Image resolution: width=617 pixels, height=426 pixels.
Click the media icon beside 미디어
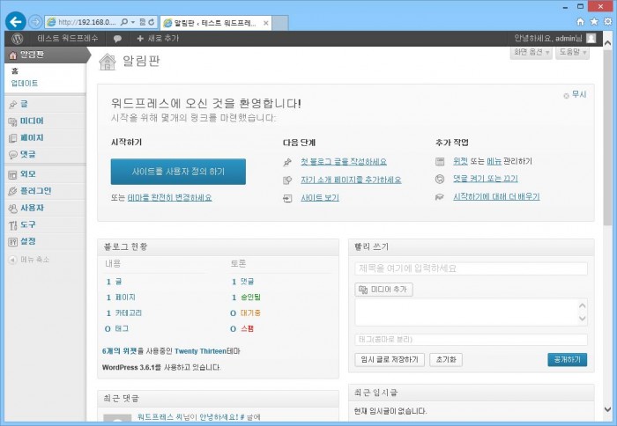[13, 121]
